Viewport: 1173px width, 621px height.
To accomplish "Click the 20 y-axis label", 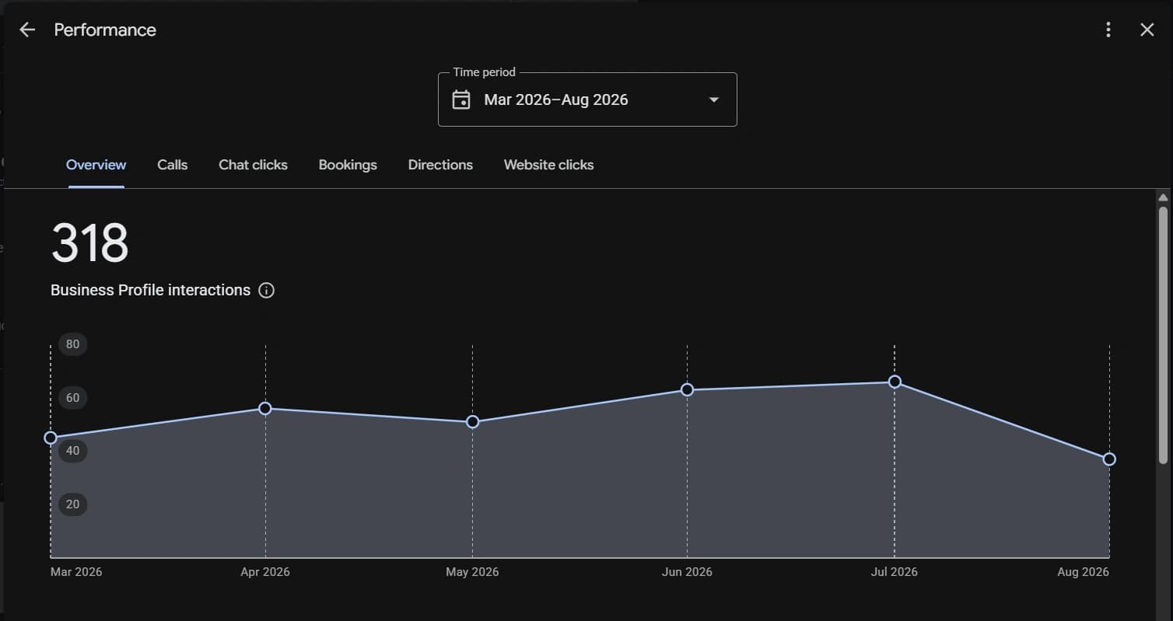I will [72, 504].
